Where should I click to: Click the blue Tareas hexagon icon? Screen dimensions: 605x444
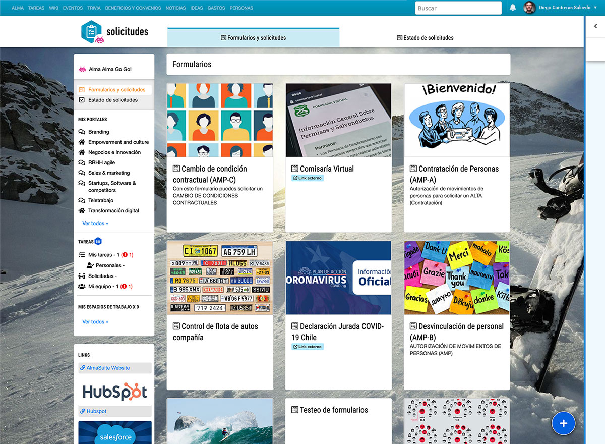[x=98, y=241]
